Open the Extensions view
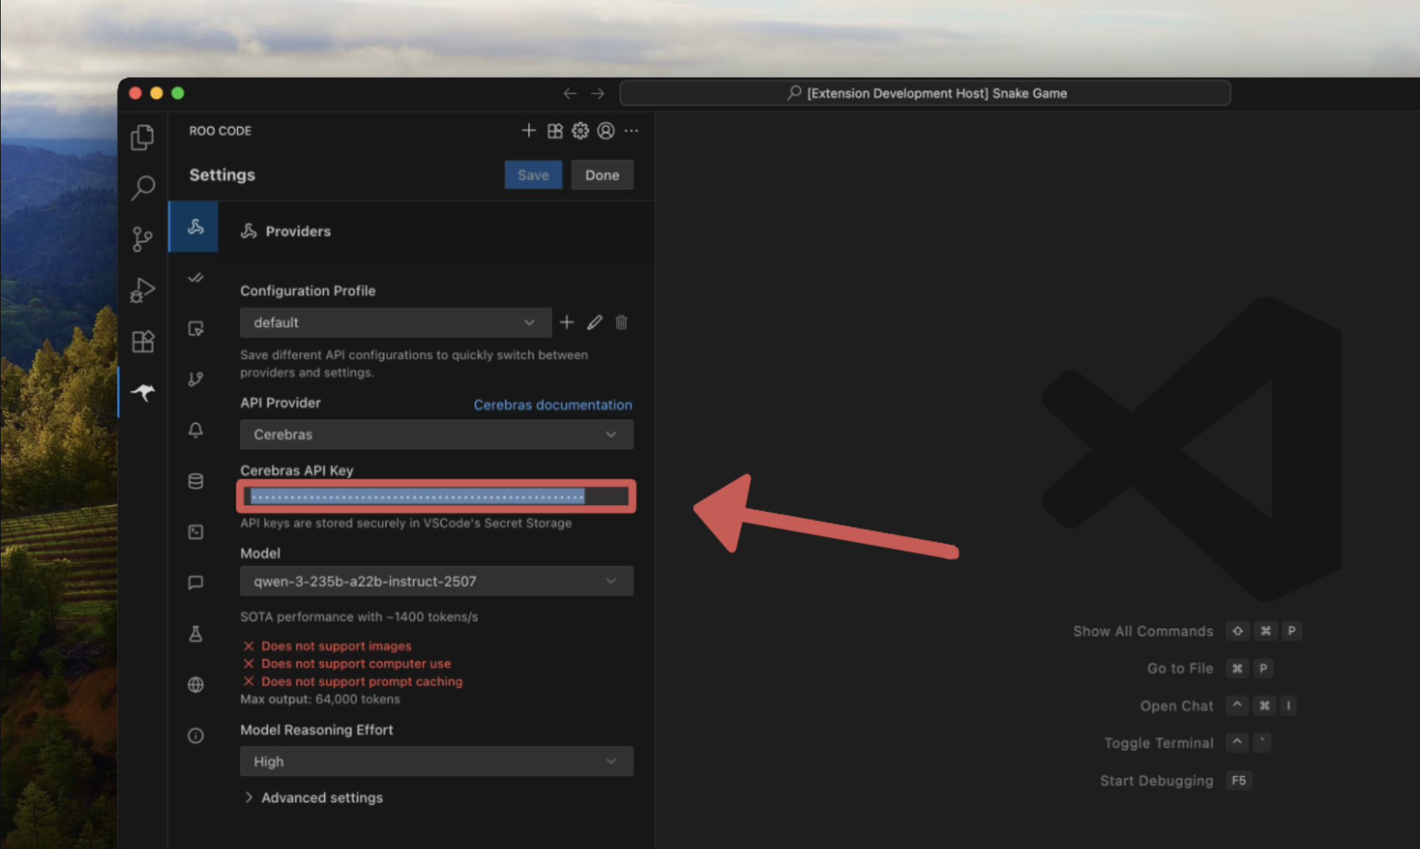Screen dimensions: 1420x849 pos(142,341)
